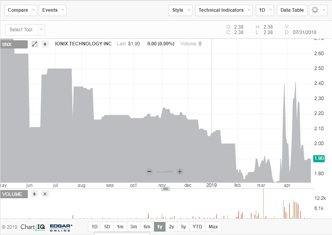The width and height of the screenshot is (332, 235).
Task: Open the Compare menu button
Action: click(x=18, y=10)
